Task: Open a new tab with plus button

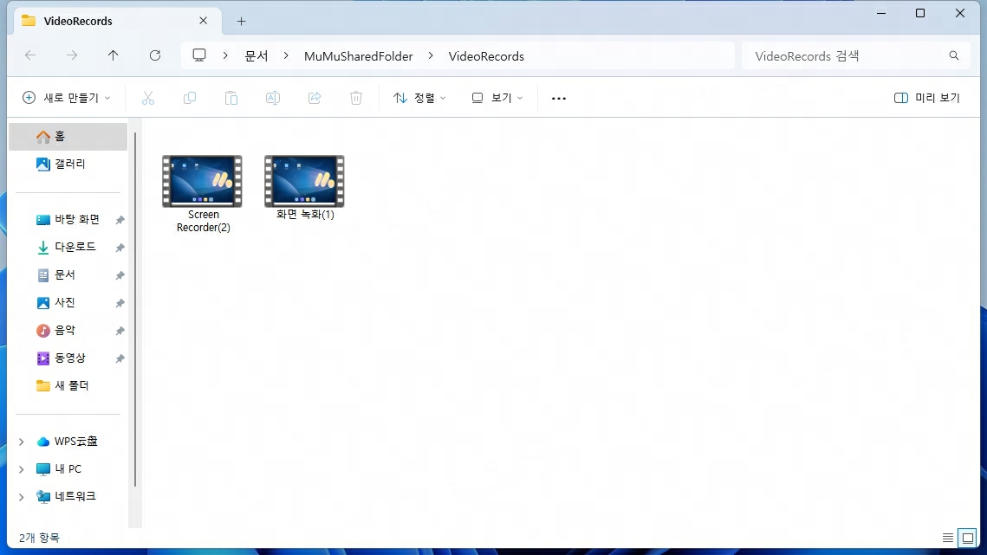Action: click(x=241, y=22)
